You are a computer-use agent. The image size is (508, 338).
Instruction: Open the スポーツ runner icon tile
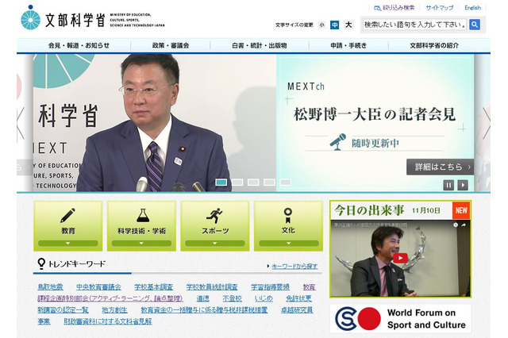pos(214,225)
